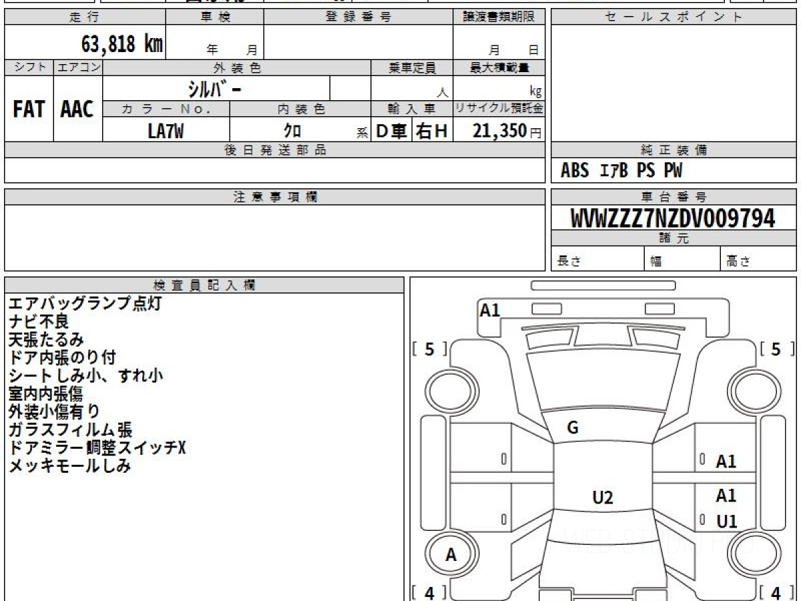Select the クロ interior color value
801x601 pixels.
click(292, 131)
